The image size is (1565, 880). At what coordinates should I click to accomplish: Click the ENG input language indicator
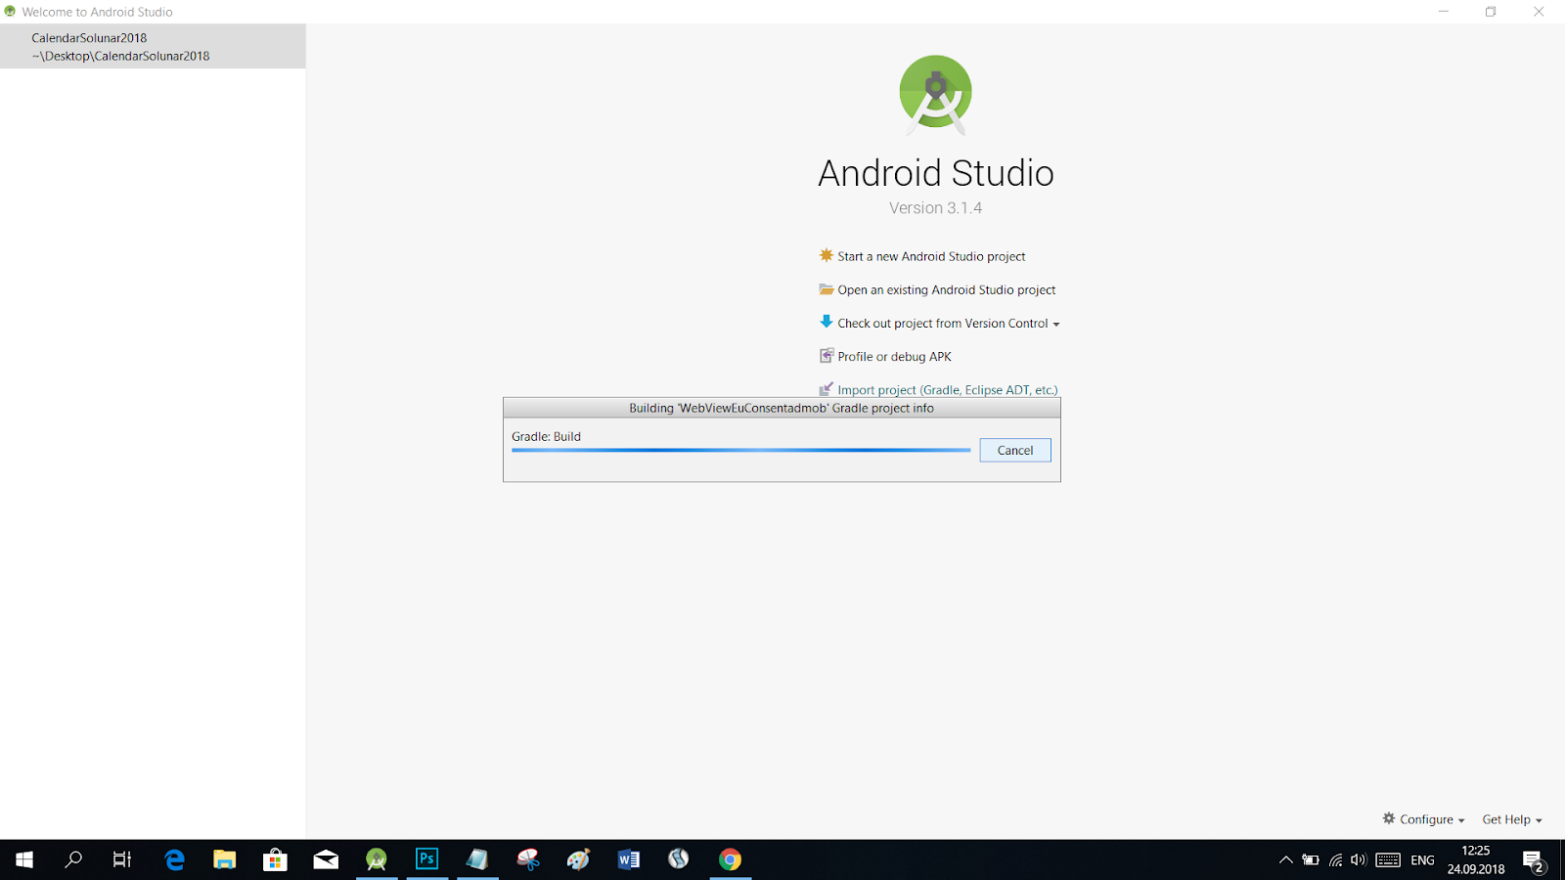[x=1422, y=860]
